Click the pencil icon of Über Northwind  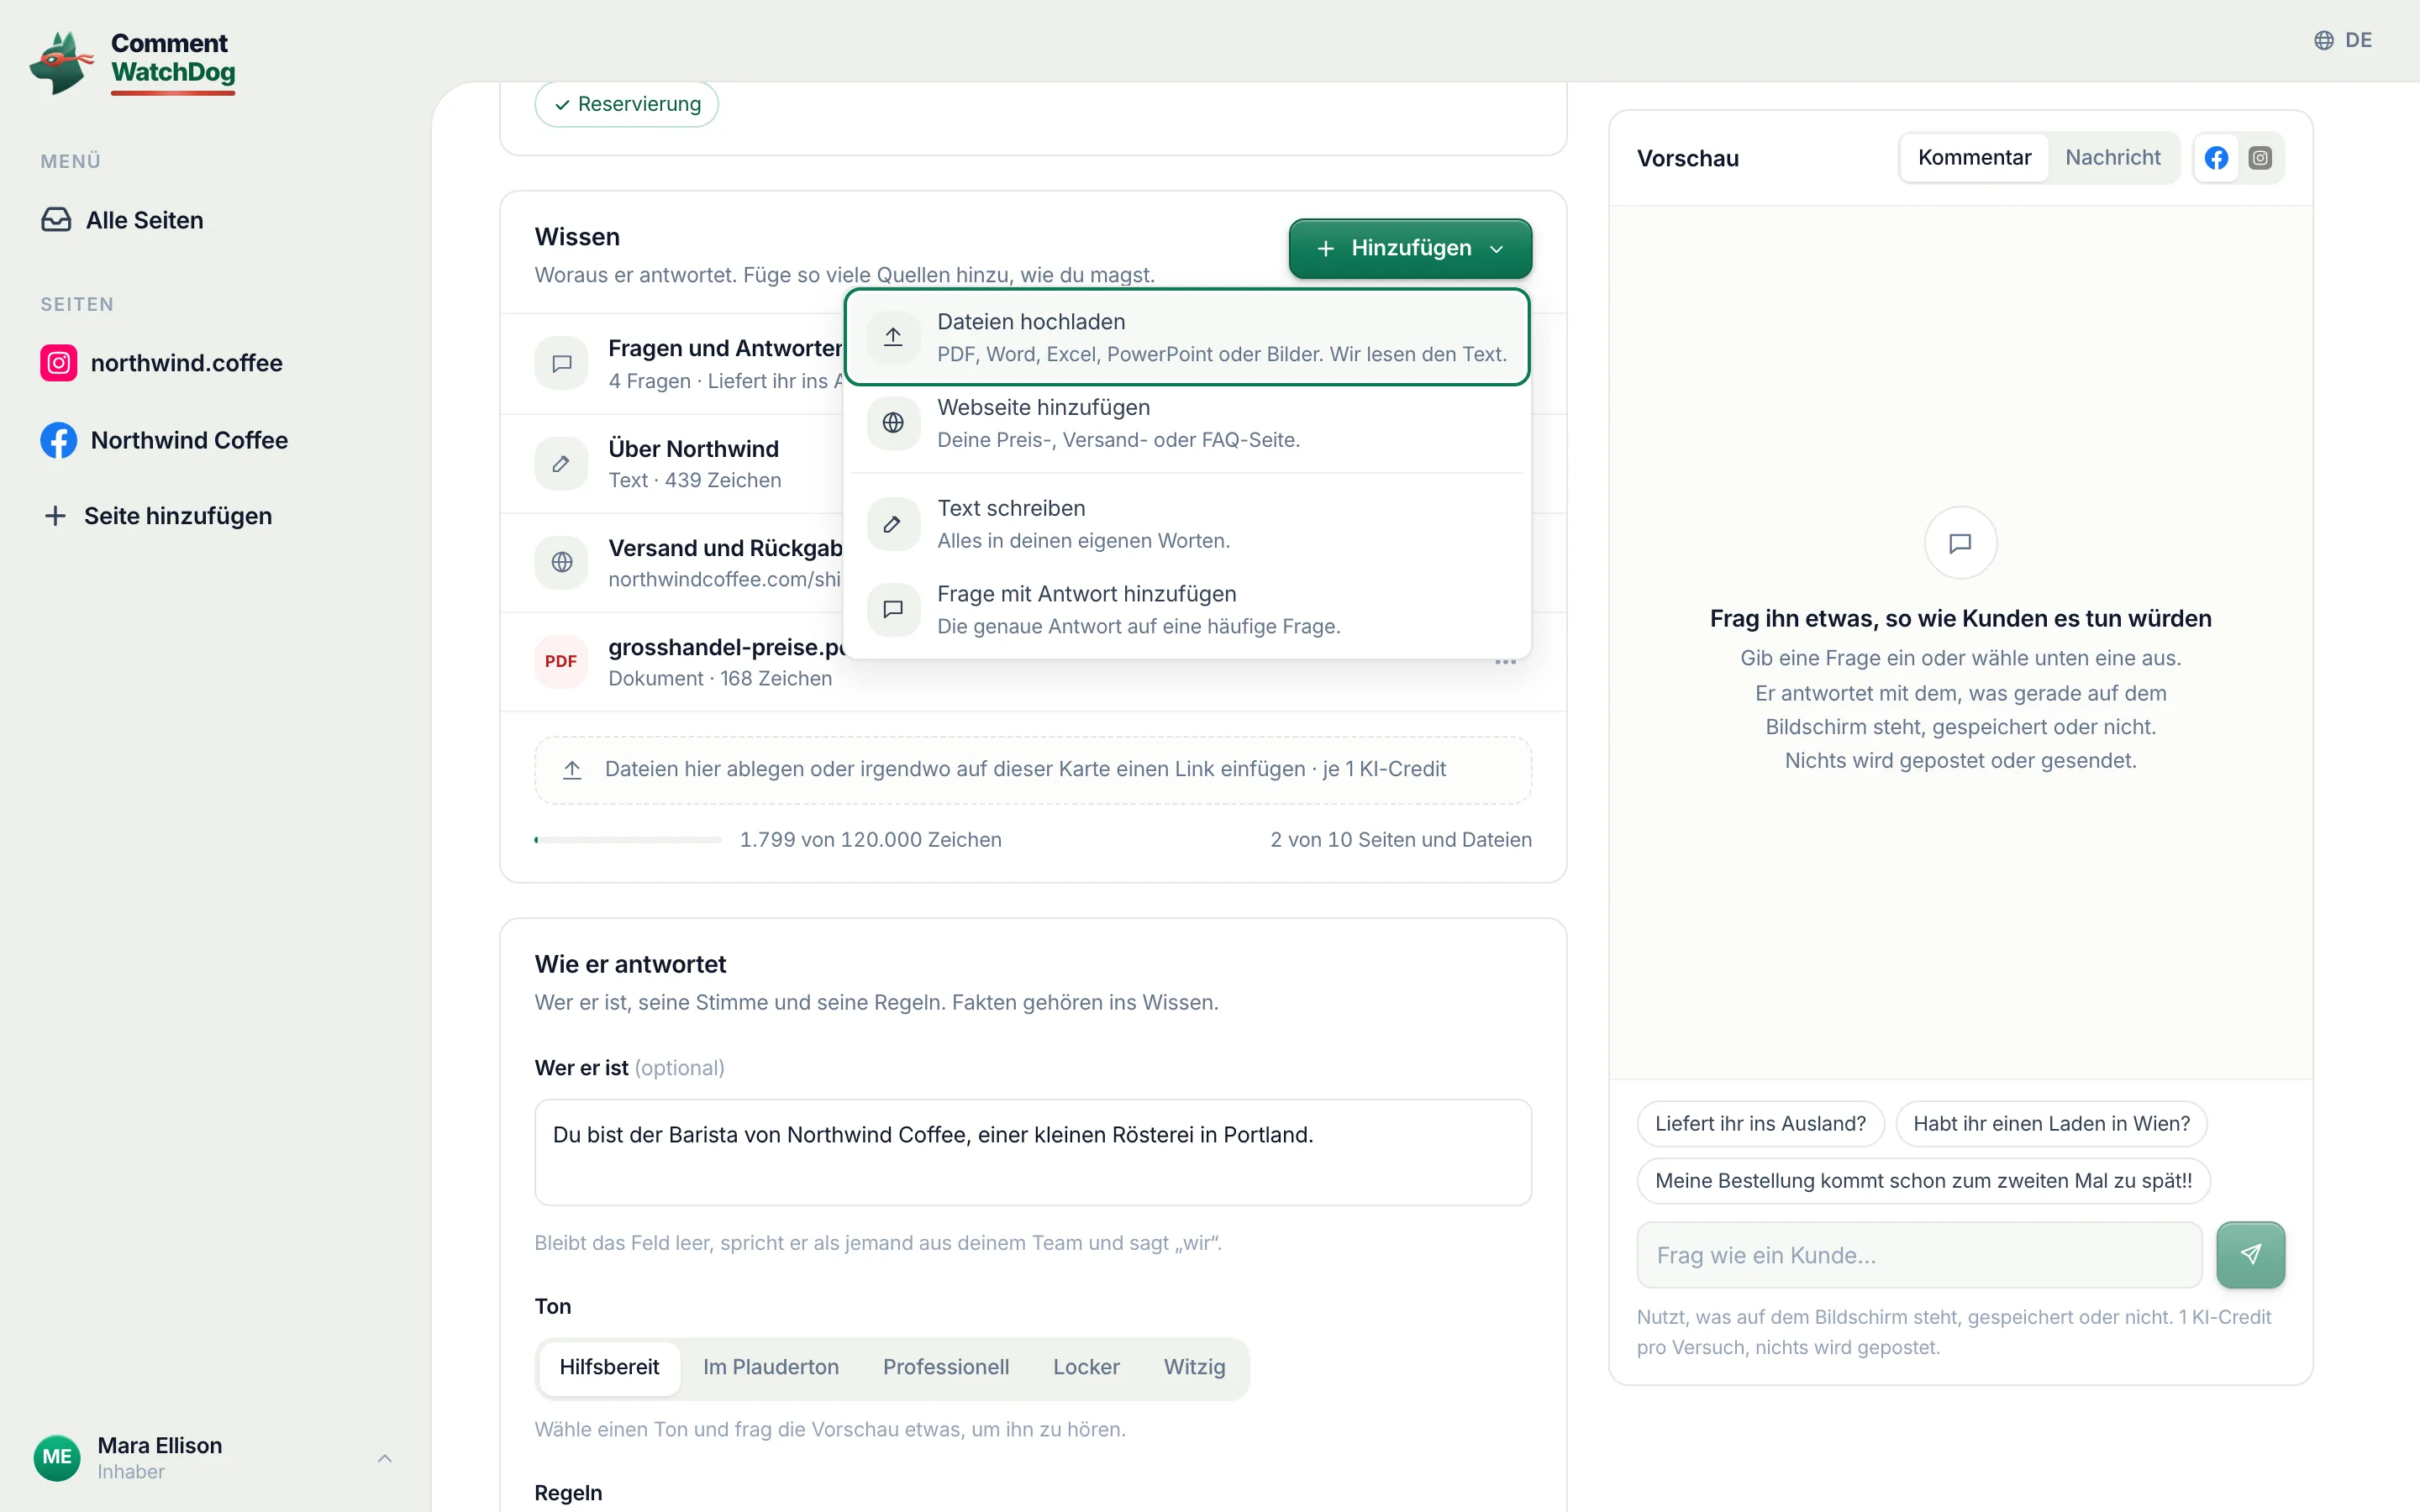[561, 463]
